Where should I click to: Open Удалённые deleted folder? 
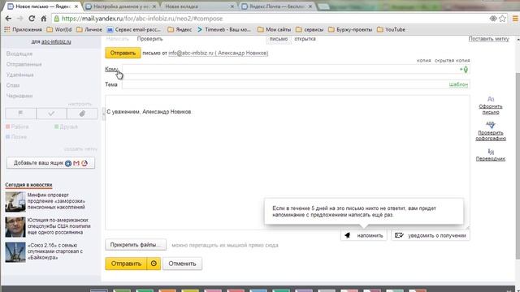click(19, 75)
